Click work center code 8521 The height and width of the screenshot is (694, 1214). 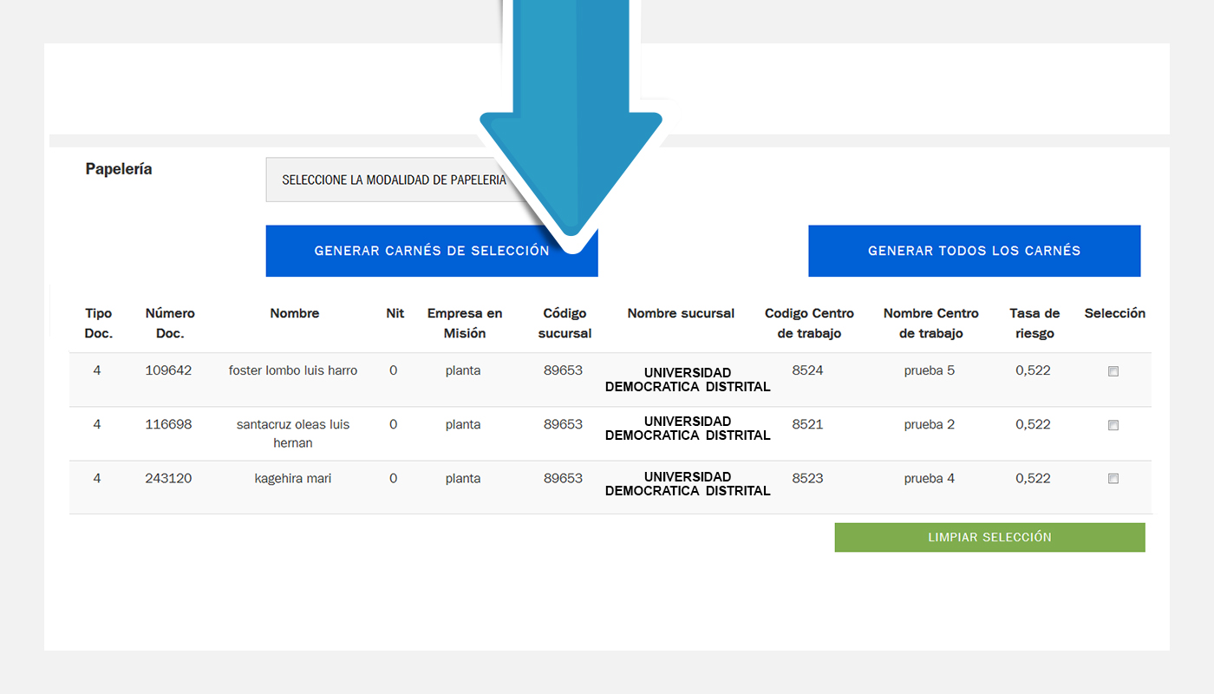pyautogui.click(x=807, y=424)
